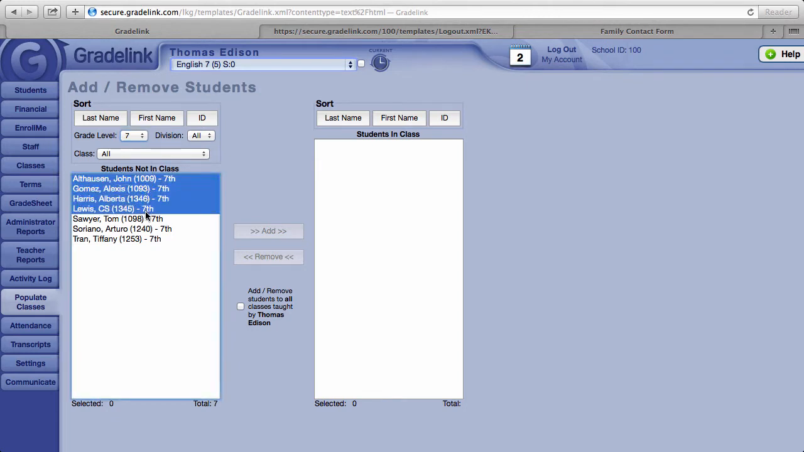
Task: Enable add/remove for all Thomas Edison classes
Action: (x=241, y=306)
